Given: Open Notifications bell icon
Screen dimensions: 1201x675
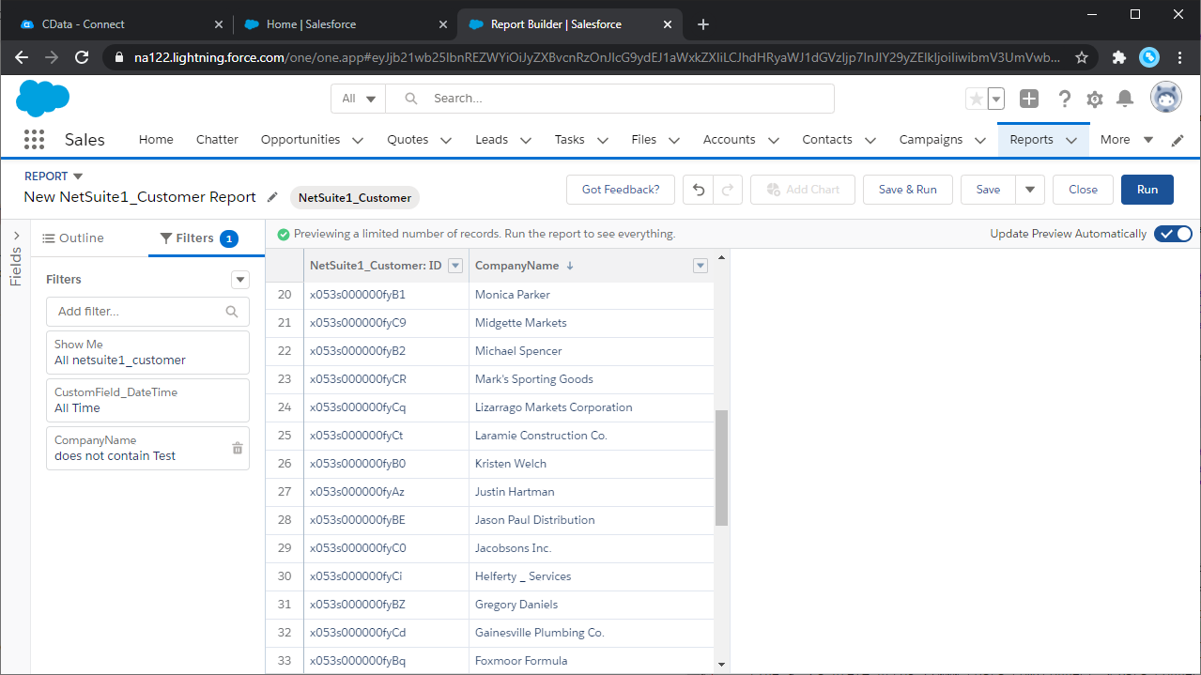Looking at the screenshot, I should tap(1125, 99).
